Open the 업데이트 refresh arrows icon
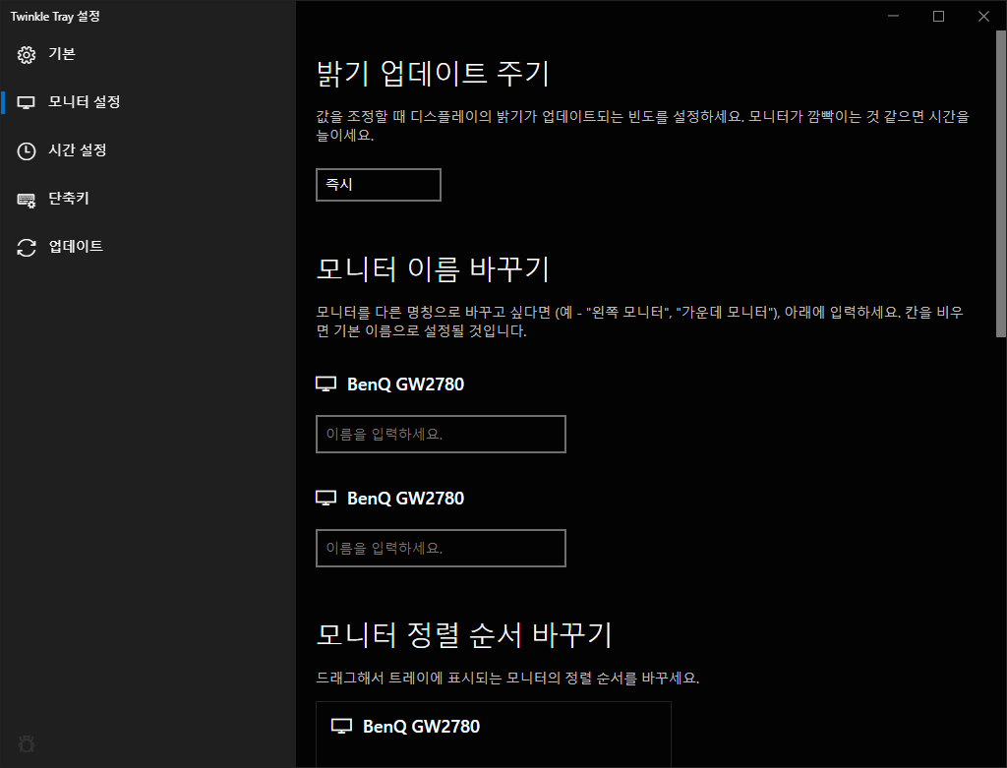 (x=27, y=247)
